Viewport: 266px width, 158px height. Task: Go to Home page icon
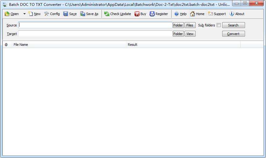[192, 14]
